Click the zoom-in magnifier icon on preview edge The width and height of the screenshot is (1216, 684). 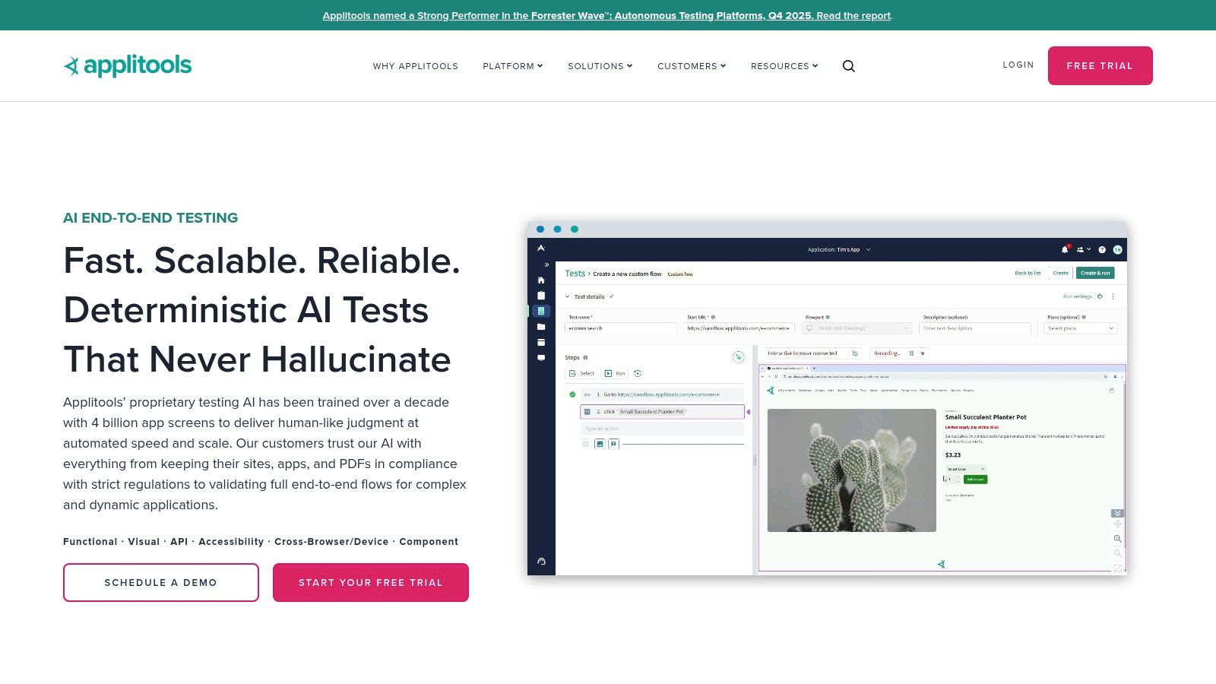point(1117,538)
